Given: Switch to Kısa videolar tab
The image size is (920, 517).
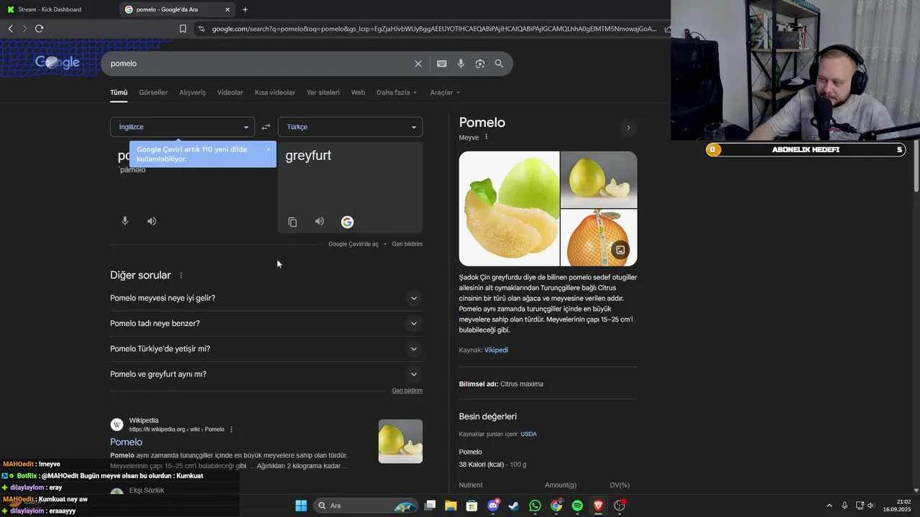Looking at the screenshot, I should point(275,93).
